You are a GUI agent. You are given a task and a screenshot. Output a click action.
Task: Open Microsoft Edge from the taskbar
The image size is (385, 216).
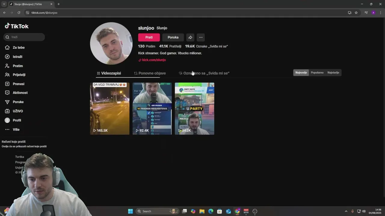pos(211,211)
